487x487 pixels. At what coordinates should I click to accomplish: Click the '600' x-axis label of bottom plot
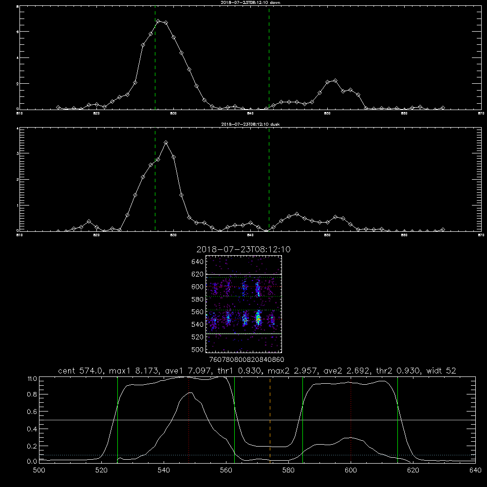click(351, 470)
